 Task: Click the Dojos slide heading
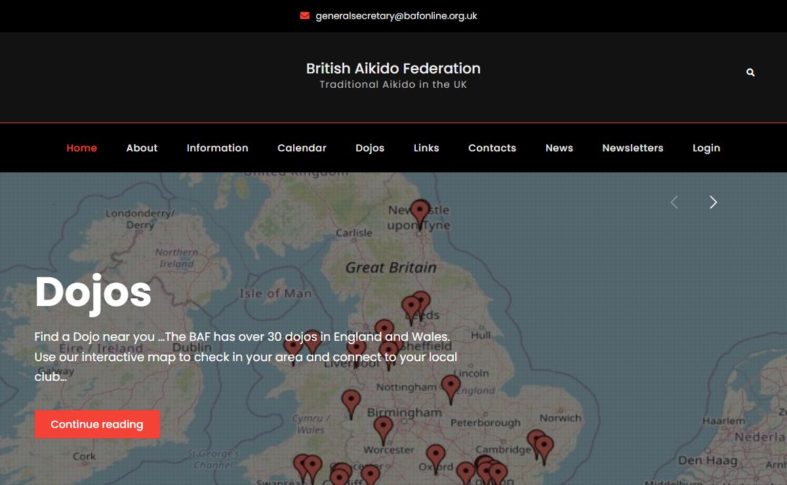[93, 292]
